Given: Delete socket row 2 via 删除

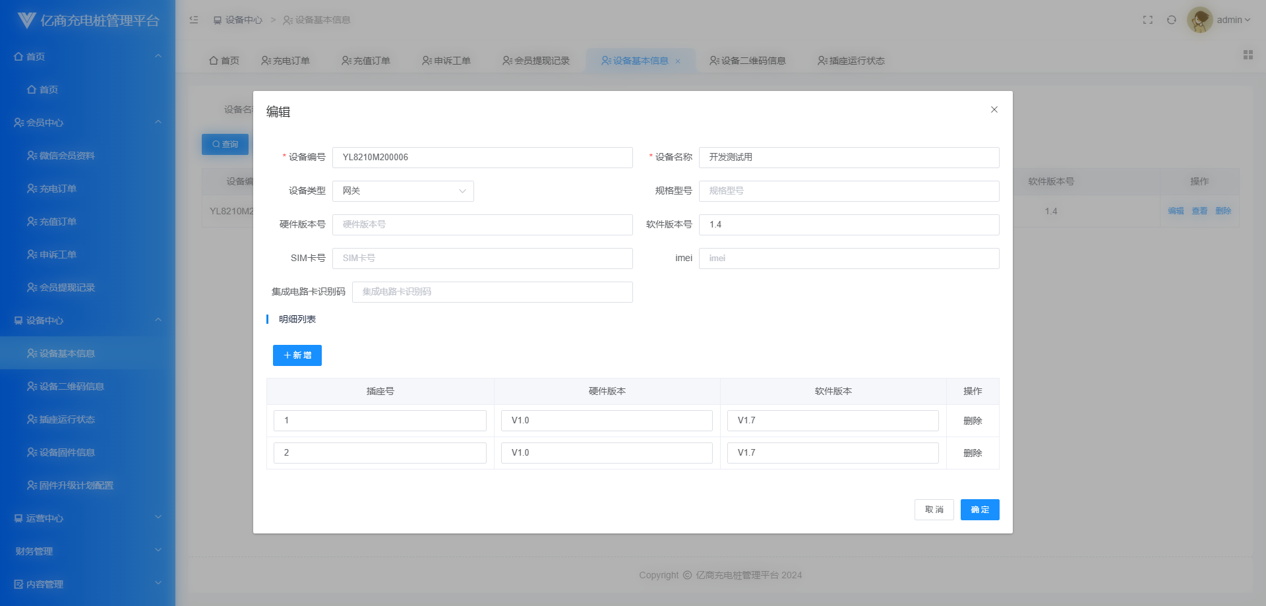Looking at the screenshot, I should (972, 453).
